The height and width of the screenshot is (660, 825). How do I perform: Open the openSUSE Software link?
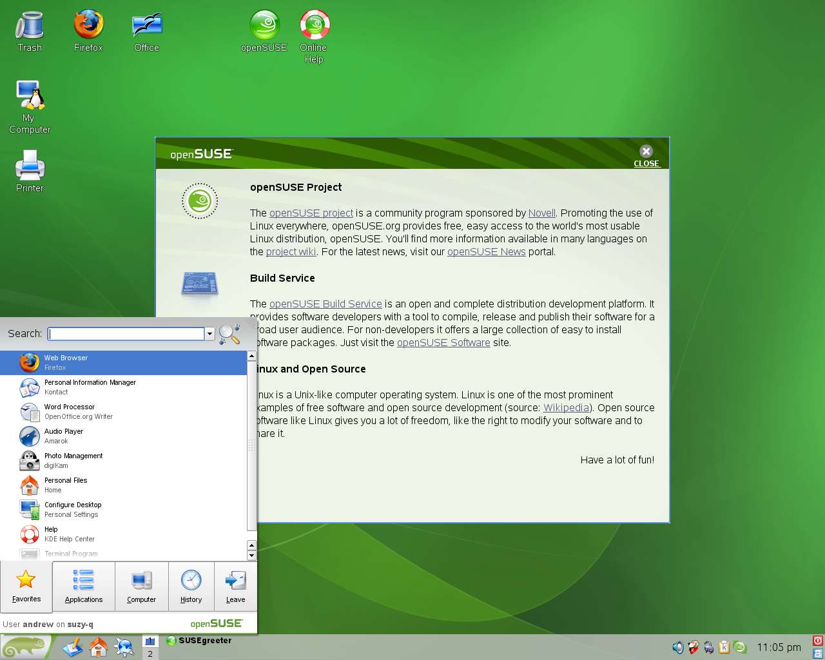point(443,343)
